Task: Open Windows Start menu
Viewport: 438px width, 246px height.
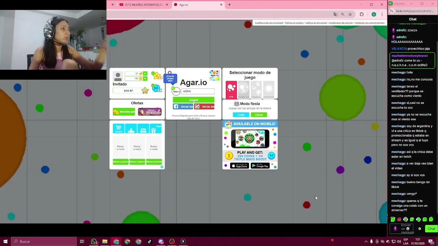Action: pyautogui.click(x=5, y=242)
